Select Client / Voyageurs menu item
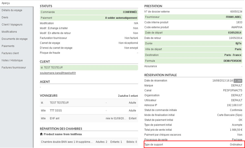 pyautogui.click(x=12, y=25)
